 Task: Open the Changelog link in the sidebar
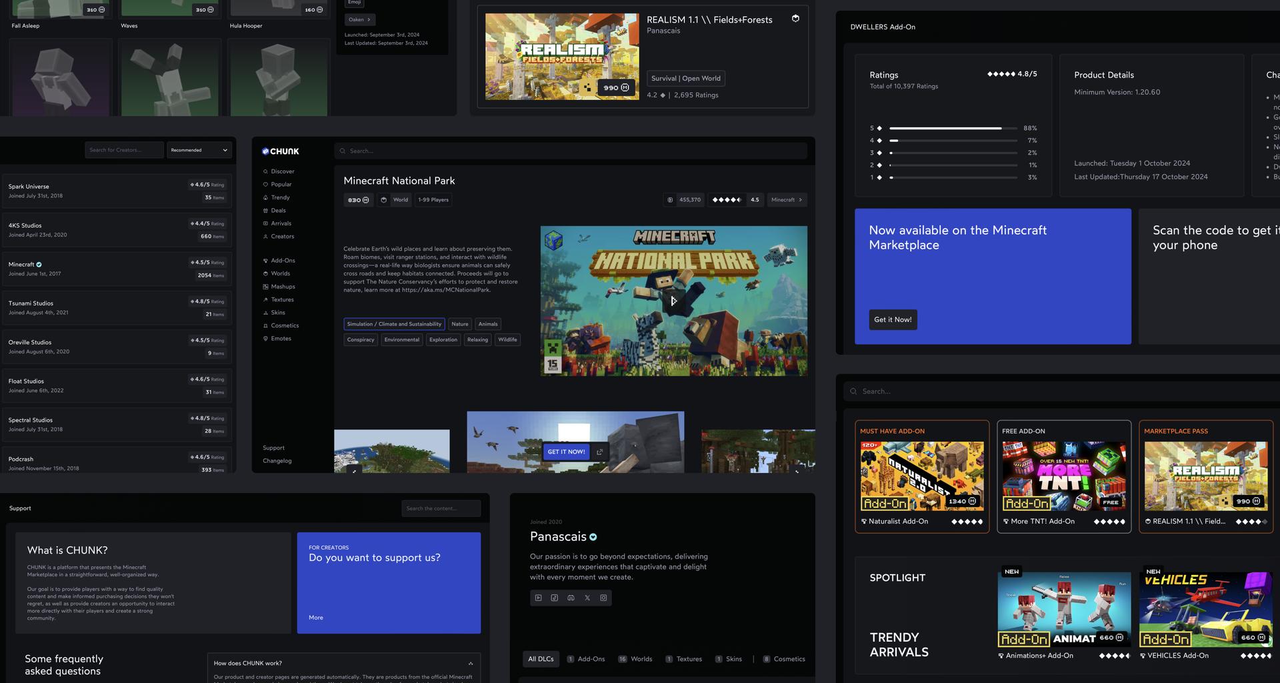pyautogui.click(x=277, y=461)
